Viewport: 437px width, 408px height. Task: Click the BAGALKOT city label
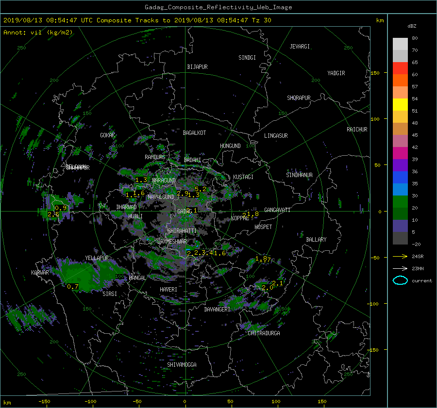click(194, 133)
